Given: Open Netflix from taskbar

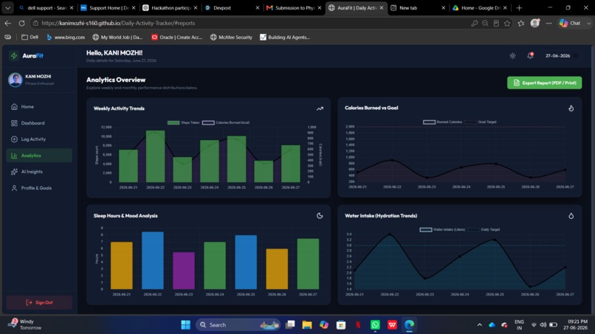Looking at the screenshot, I should [358, 325].
